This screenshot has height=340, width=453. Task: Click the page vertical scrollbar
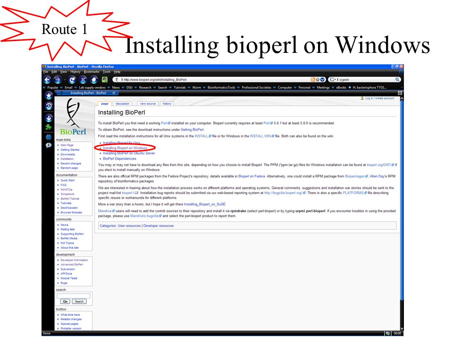click(x=402, y=199)
